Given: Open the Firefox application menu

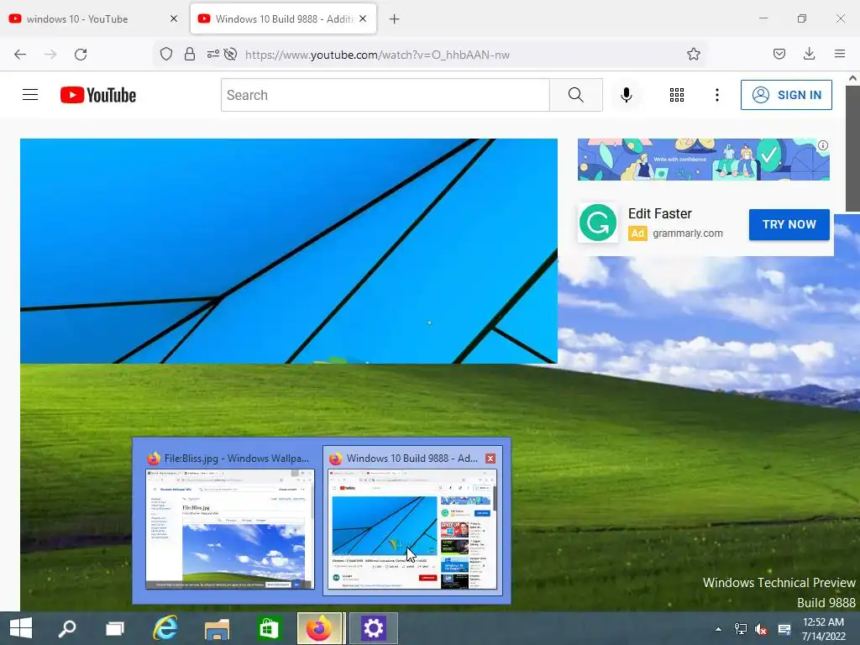Looking at the screenshot, I should [840, 54].
